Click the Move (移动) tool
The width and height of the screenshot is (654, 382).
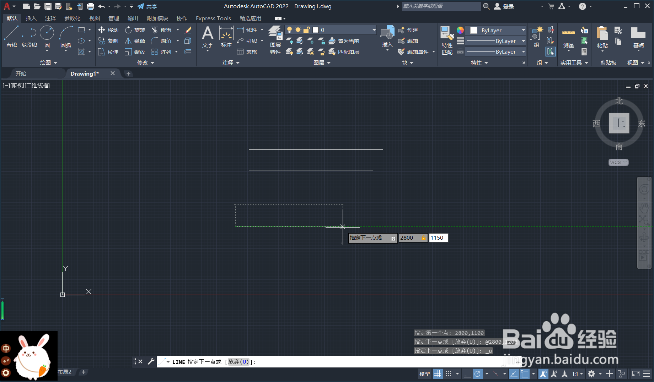click(x=108, y=30)
